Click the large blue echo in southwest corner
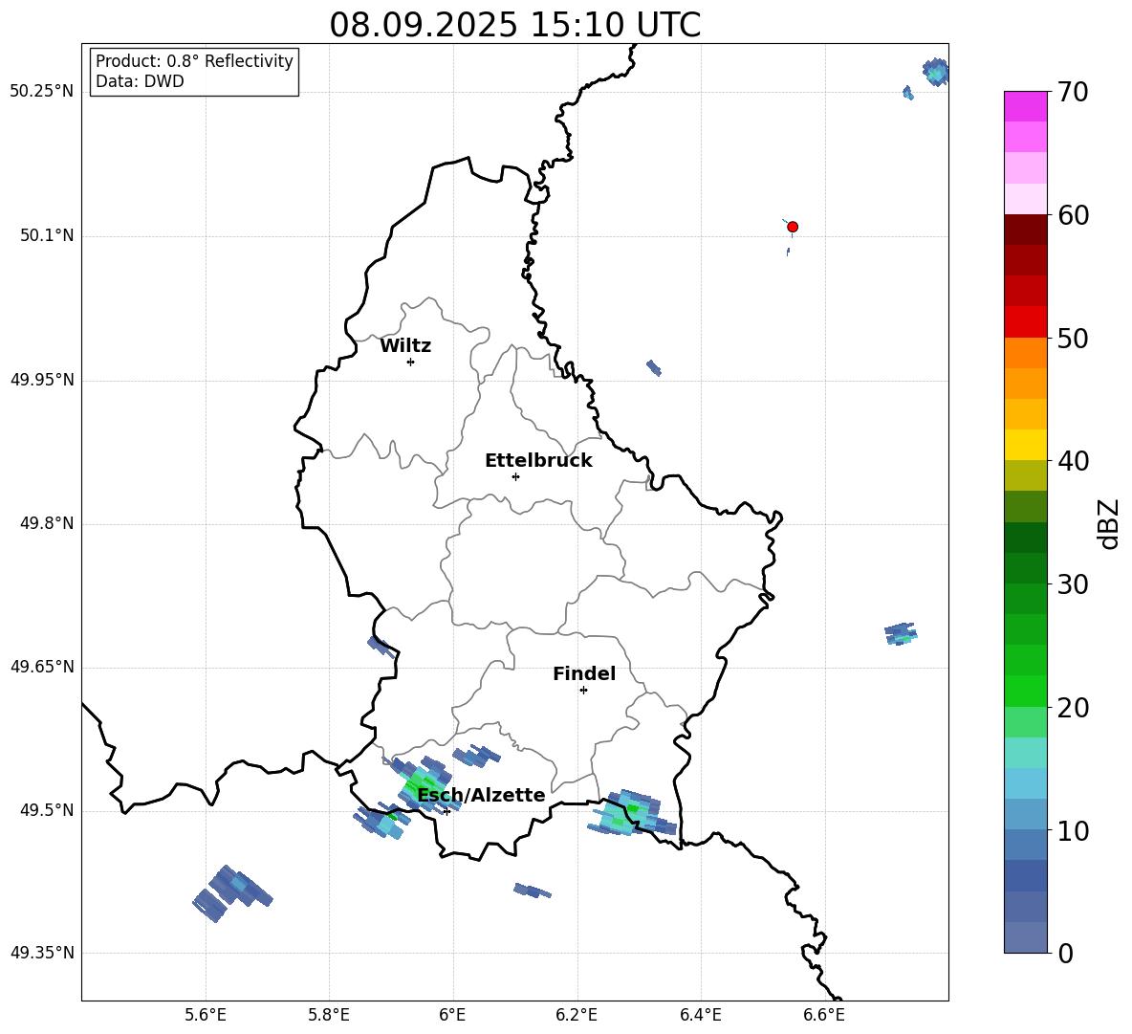1132x1034 pixels. pyautogui.click(x=231, y=893)
